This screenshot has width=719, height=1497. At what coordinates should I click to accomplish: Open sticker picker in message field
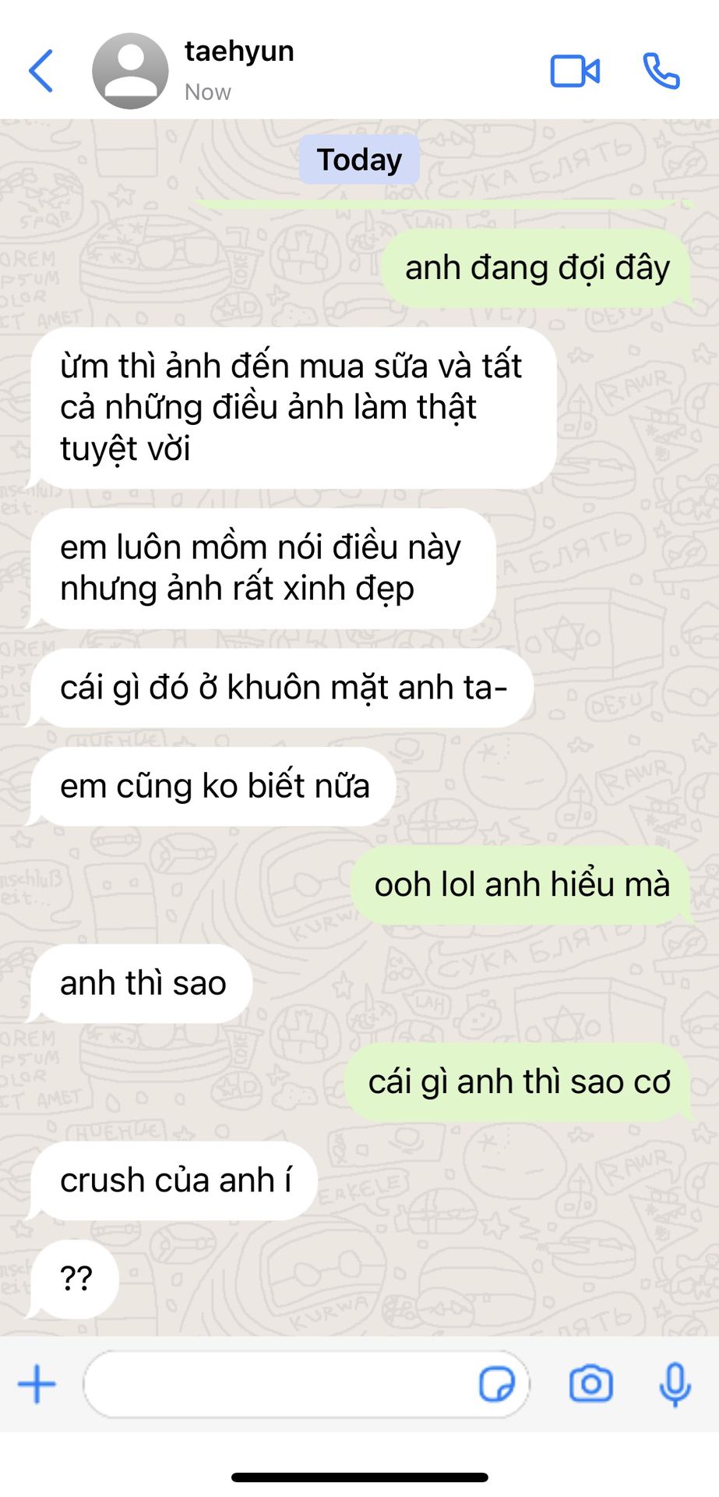click(x=496, y=1385)
